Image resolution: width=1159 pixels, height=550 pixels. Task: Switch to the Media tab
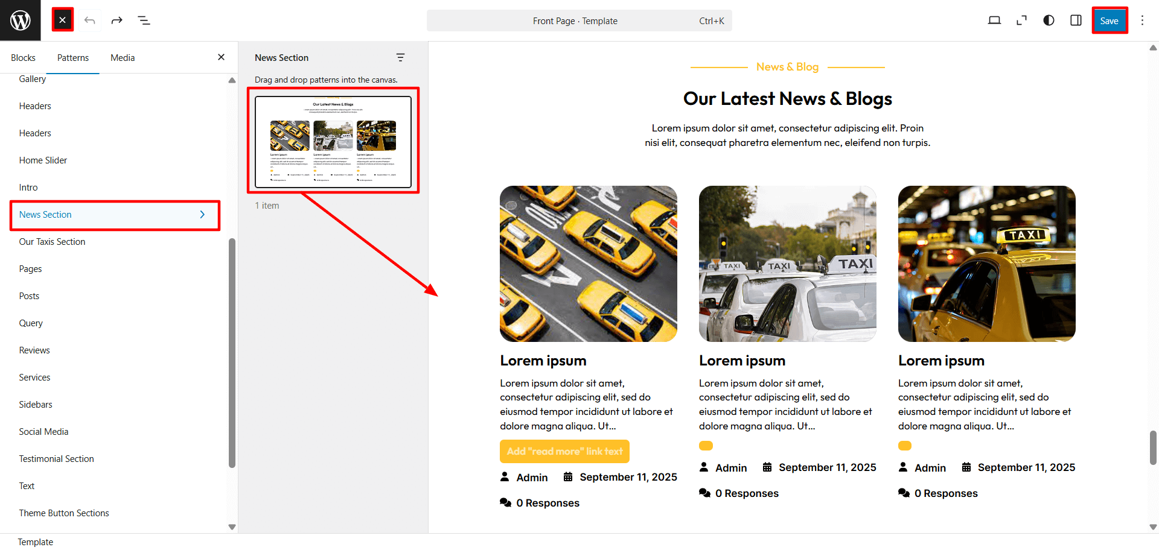(x=123, y=58)
